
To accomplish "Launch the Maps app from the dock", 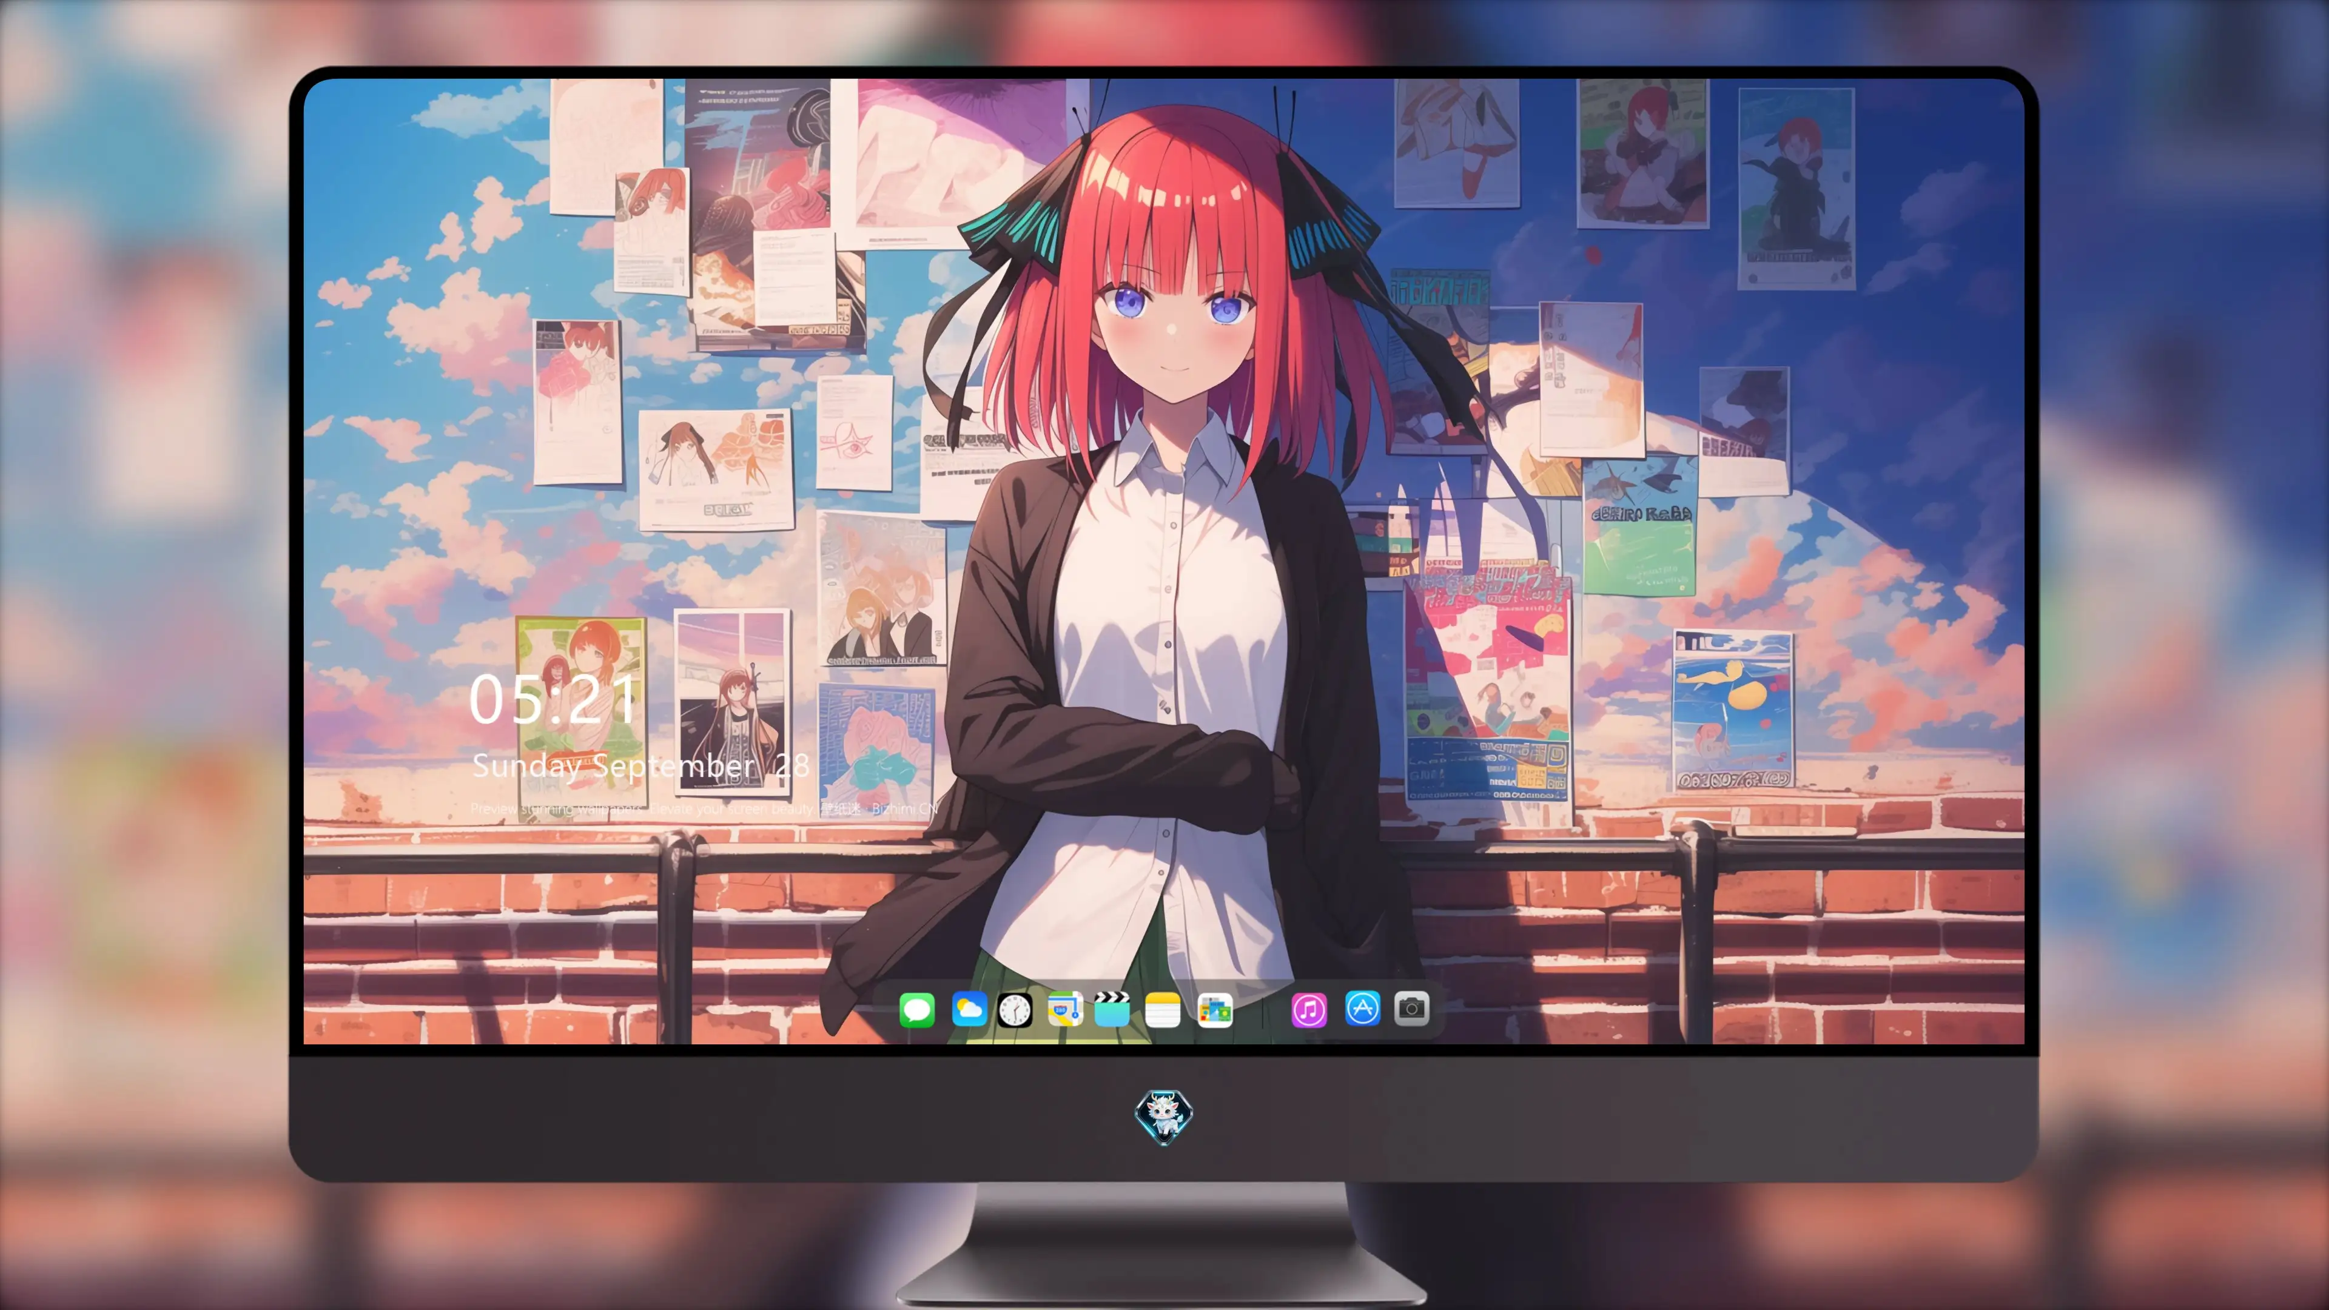I will 1065,1009.
